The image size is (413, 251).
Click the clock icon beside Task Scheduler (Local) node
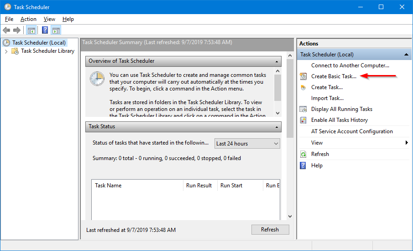pos(6,43)
